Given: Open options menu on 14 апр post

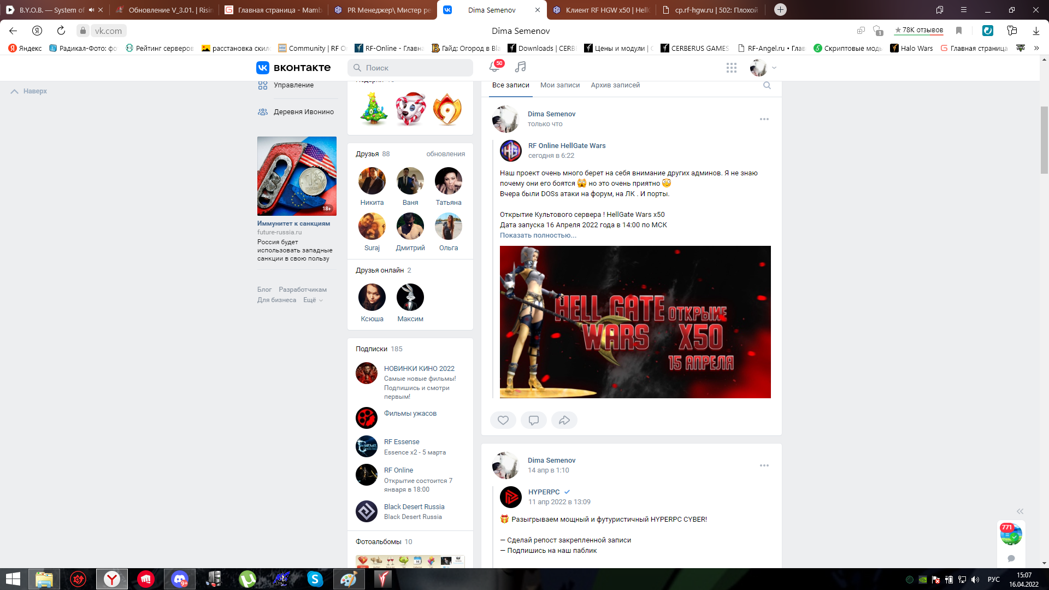Looking at the screenshot, I should coord(764,465).
